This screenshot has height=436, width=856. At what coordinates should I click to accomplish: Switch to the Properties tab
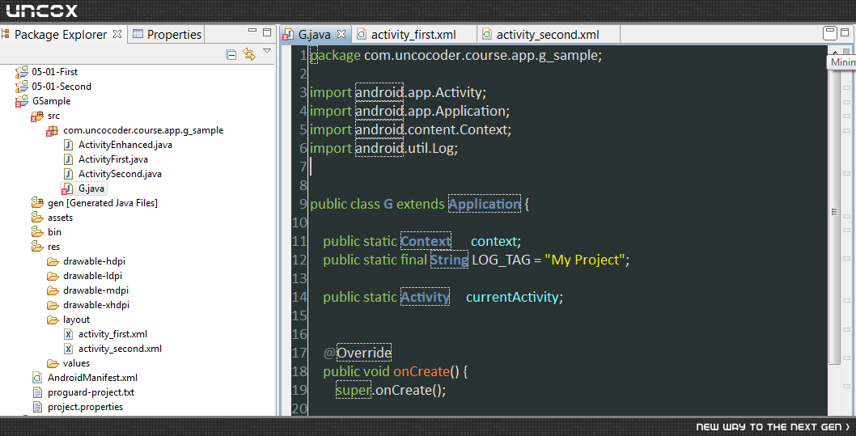tap(167, 34)
